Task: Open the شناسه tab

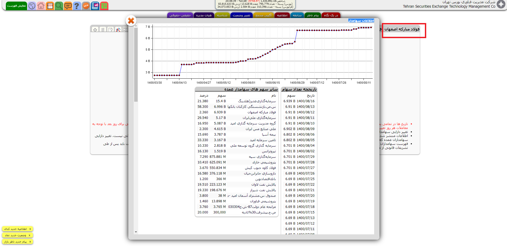Action: 222,15
